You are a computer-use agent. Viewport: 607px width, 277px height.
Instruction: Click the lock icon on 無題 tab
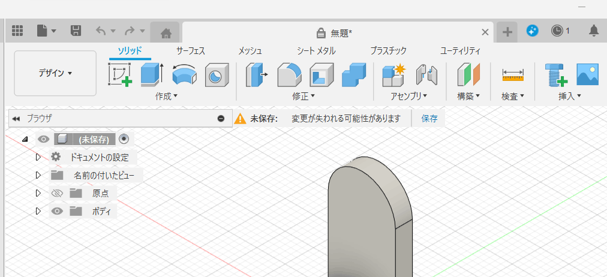tap(320, 33)
